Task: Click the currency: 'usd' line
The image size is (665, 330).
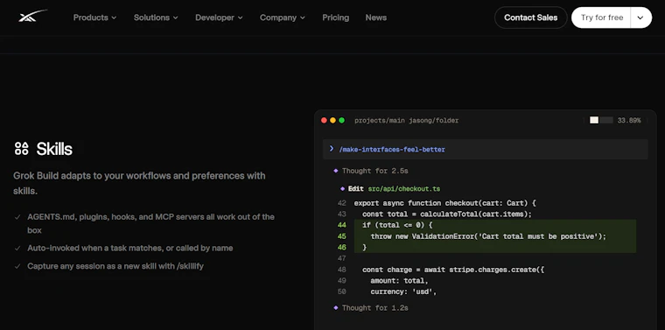Action: click(403, 291)
